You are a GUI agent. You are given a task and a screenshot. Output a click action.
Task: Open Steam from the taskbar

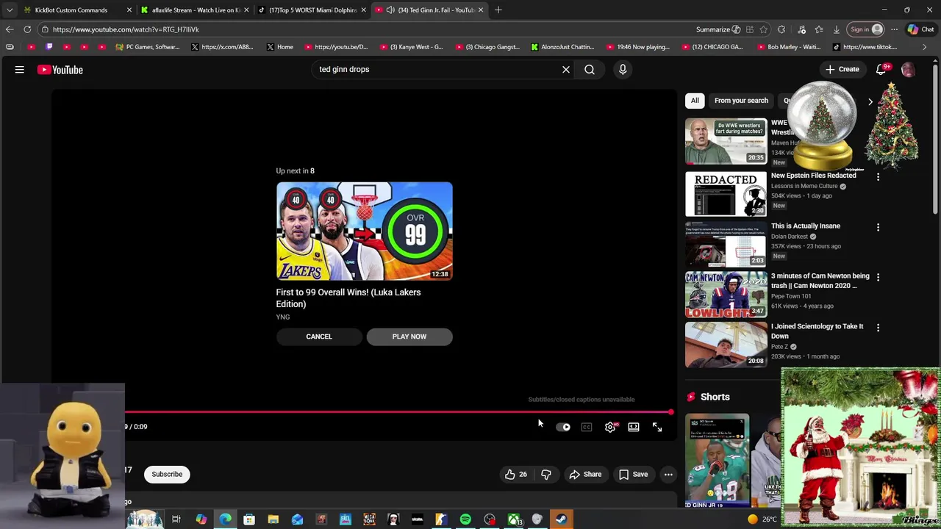(x=561, y=519)
